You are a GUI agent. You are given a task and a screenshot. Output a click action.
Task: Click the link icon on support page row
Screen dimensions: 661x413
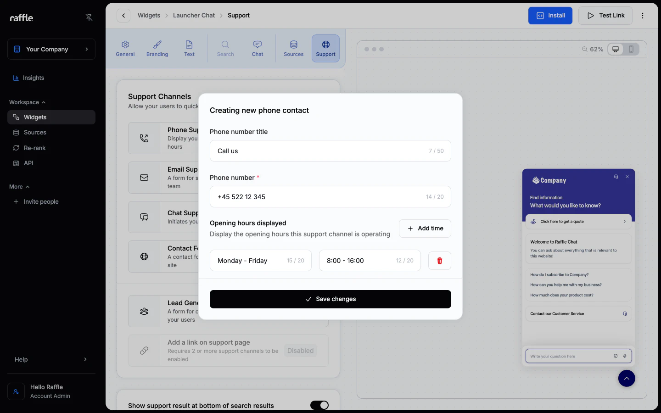144,351
